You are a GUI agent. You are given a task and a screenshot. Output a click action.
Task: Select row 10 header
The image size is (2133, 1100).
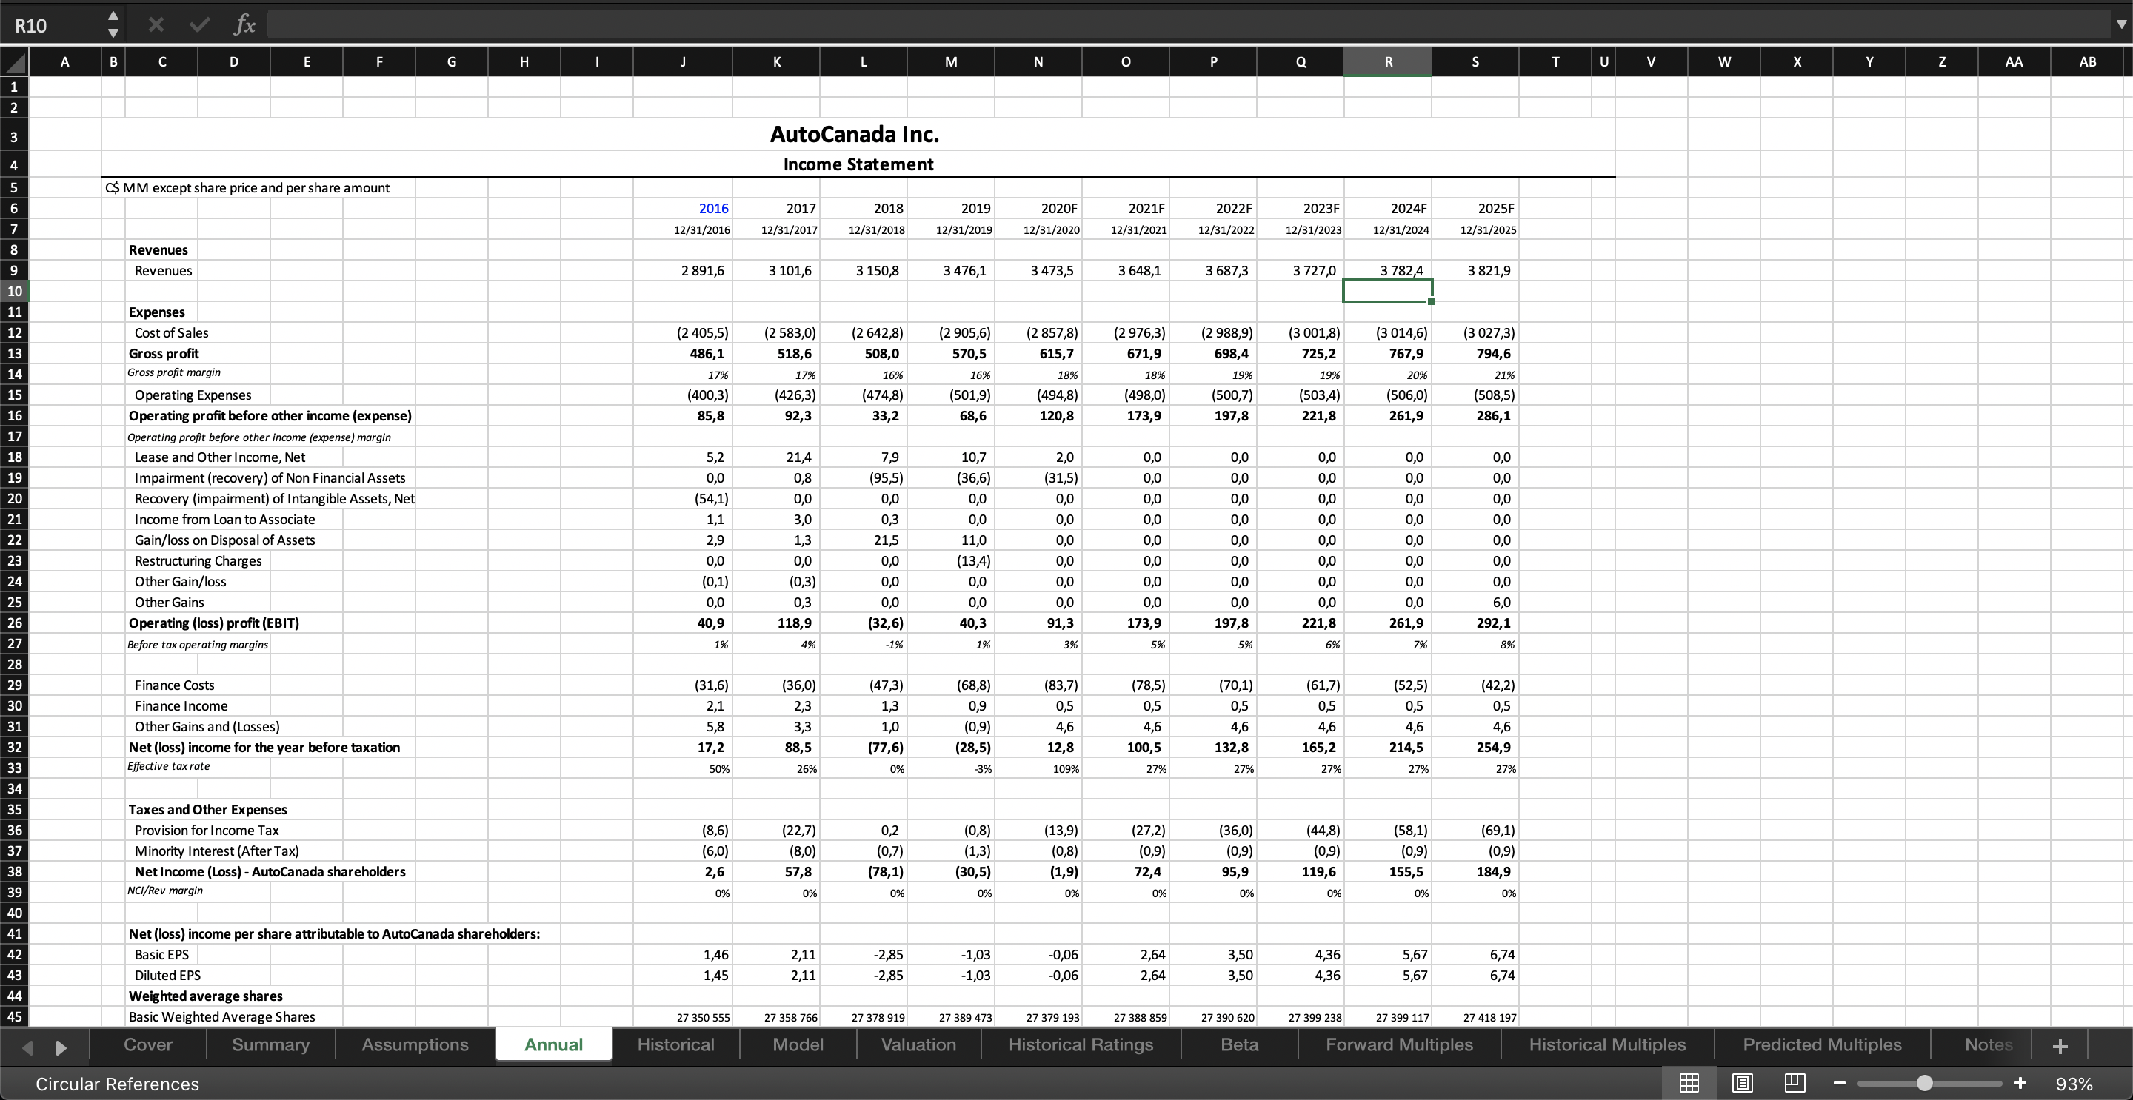(14, 292)
